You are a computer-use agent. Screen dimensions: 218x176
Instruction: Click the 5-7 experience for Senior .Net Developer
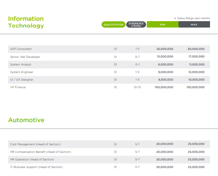(137, 57)
